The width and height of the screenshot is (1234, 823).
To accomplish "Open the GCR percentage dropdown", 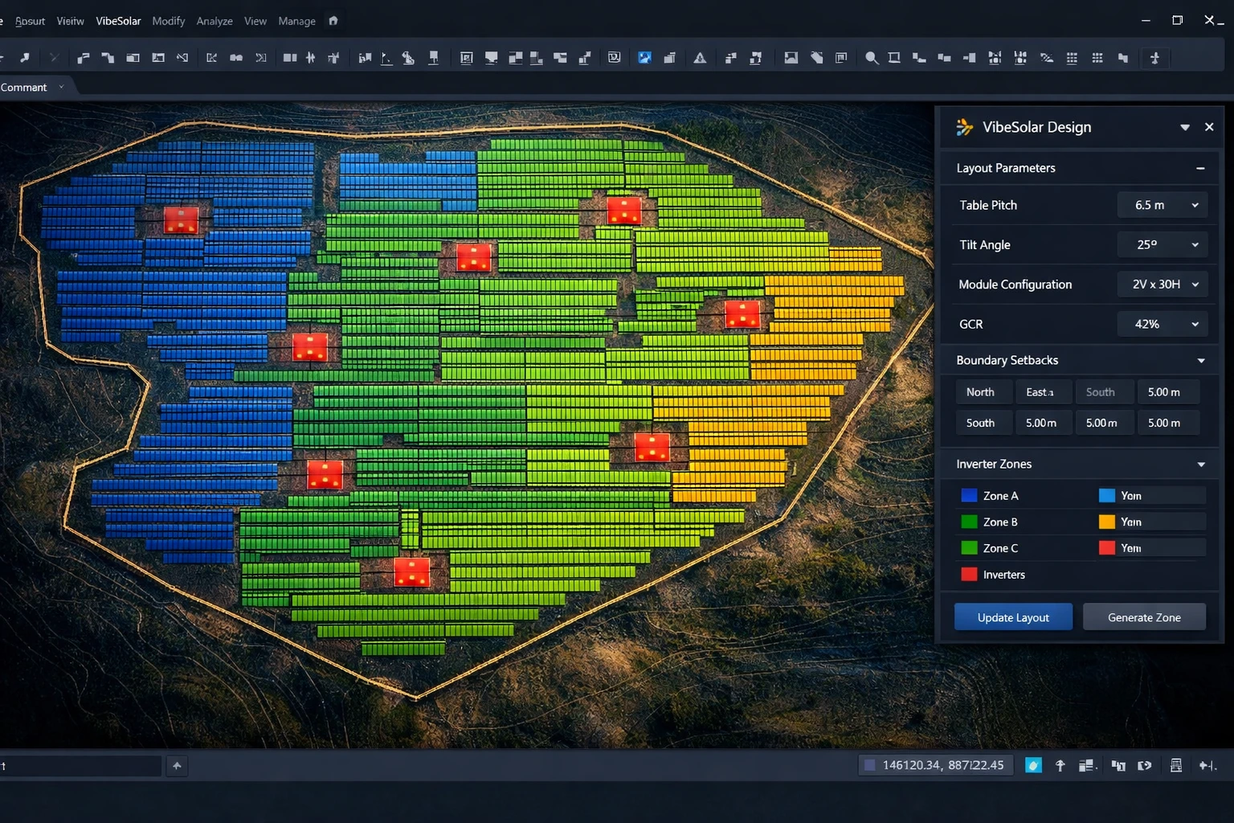I will (x=1162, y=324).
